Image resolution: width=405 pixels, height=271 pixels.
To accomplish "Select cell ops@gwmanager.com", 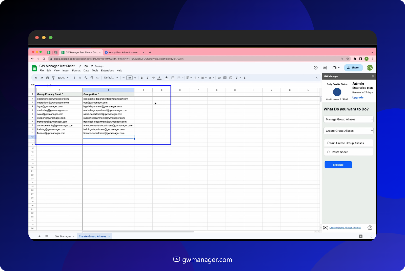I will [x=108, y=103].
